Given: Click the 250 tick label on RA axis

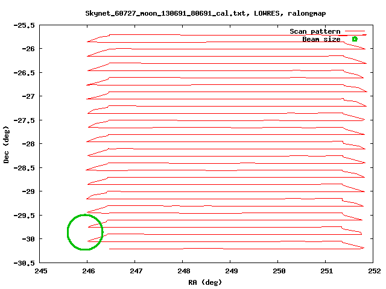Looking at the screenshot, I should (279, 271).
